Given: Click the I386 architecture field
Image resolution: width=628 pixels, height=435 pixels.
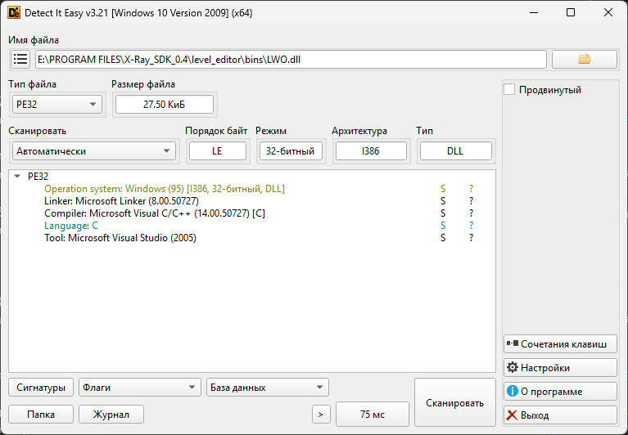Looking at the screenshot, I should point(371,151).
